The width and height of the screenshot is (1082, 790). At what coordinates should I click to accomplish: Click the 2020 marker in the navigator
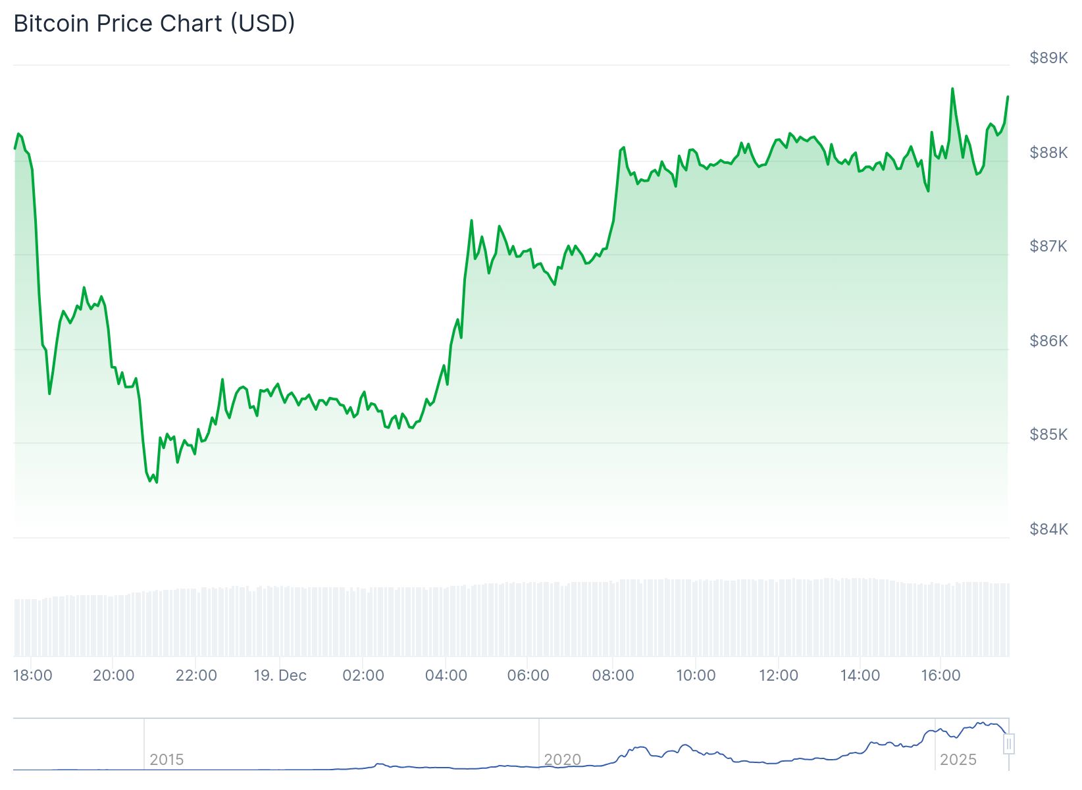click(562, 759)
